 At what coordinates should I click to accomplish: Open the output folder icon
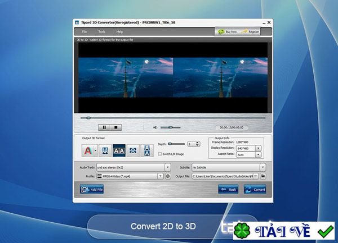tap(263, 176)
